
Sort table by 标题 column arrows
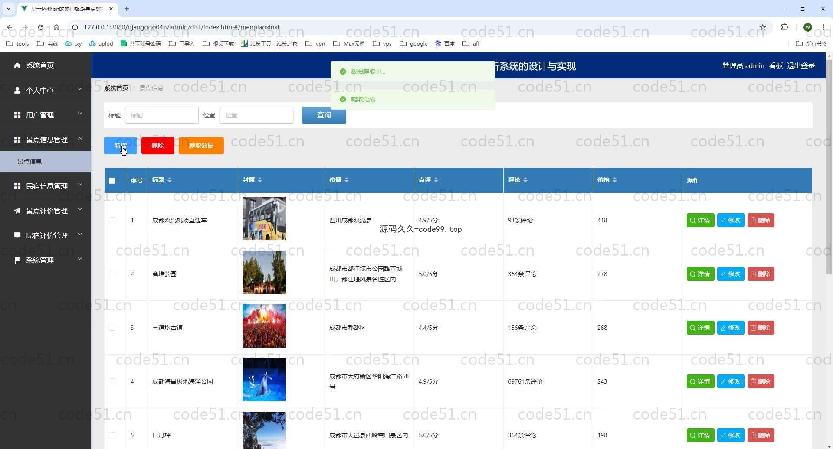170,180
